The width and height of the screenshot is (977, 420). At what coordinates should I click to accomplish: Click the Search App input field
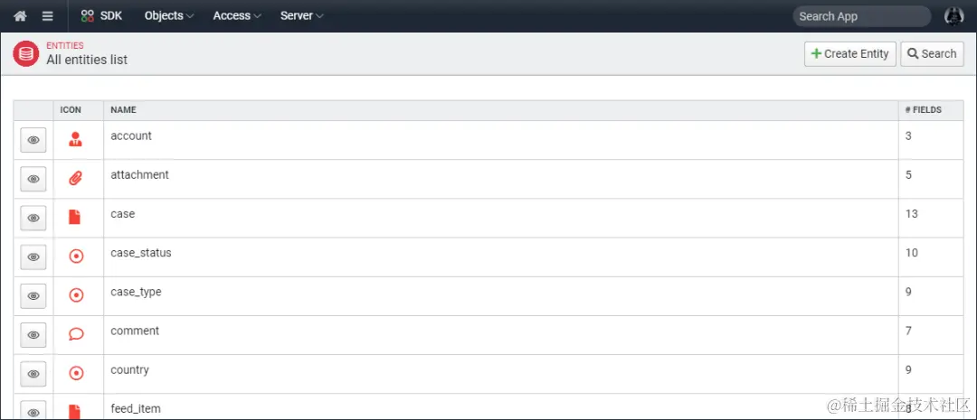click(x=859, y=16)
